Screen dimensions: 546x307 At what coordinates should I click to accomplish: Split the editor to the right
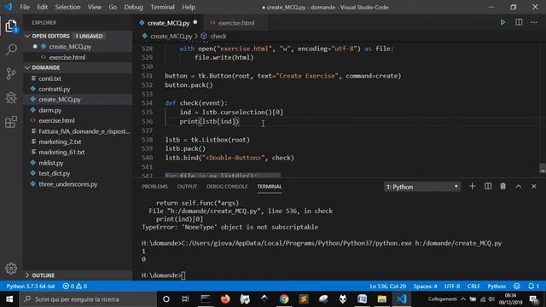[519, 23]
